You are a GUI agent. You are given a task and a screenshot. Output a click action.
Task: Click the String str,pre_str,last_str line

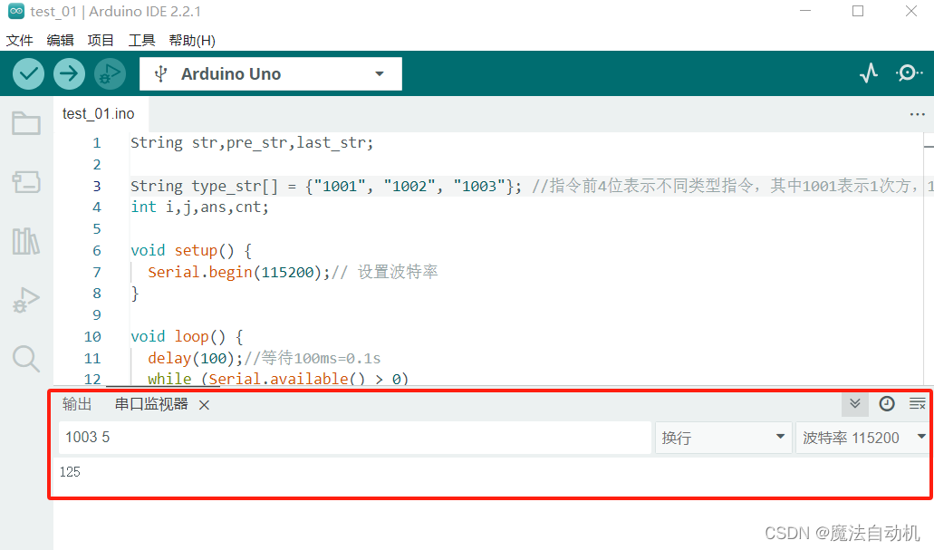(x=252, y=143)
